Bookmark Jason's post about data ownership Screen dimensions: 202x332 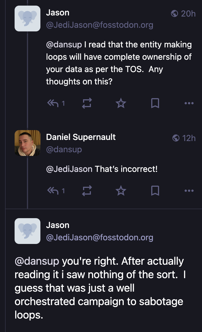[x=155, y=103]
